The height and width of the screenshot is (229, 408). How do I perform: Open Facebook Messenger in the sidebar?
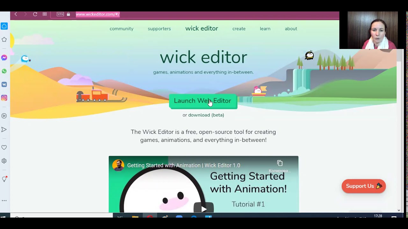click(x=4, y=58)
